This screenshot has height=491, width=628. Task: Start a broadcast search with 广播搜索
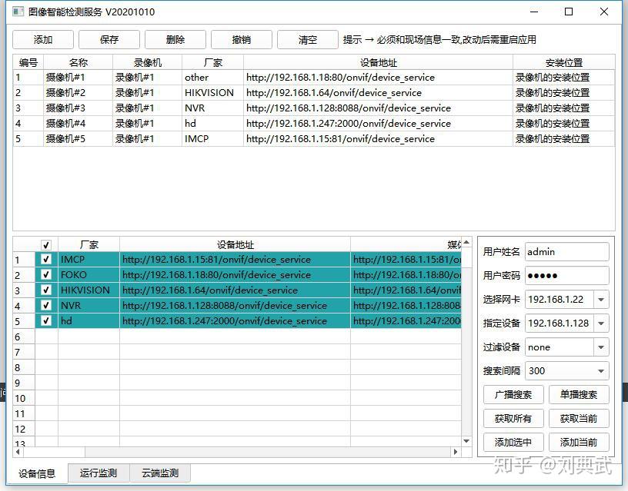click(513, 394)
